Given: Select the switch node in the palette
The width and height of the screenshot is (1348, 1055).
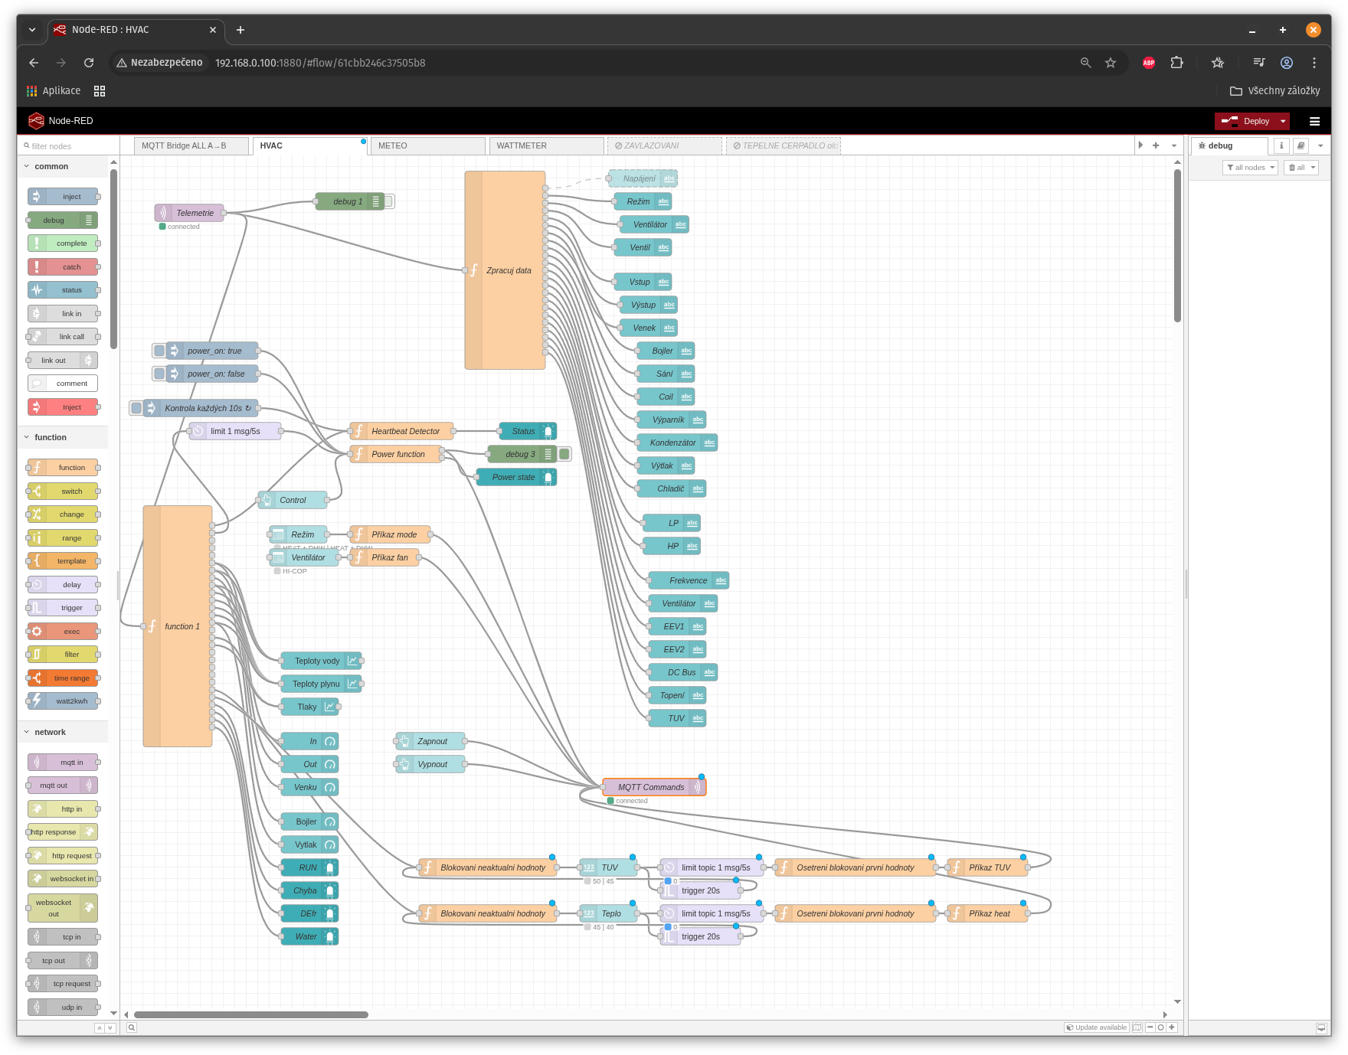Looking at the screenshot, I should (63, 491).
